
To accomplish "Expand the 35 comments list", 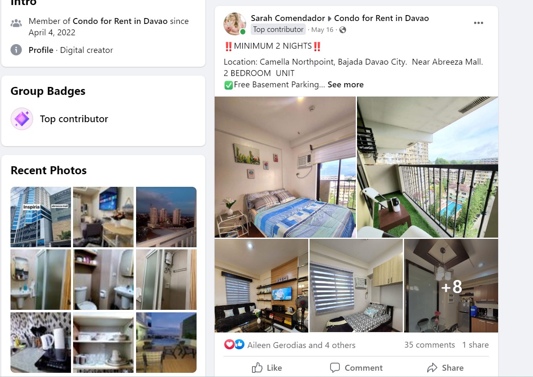I will (x=429, y=345).
